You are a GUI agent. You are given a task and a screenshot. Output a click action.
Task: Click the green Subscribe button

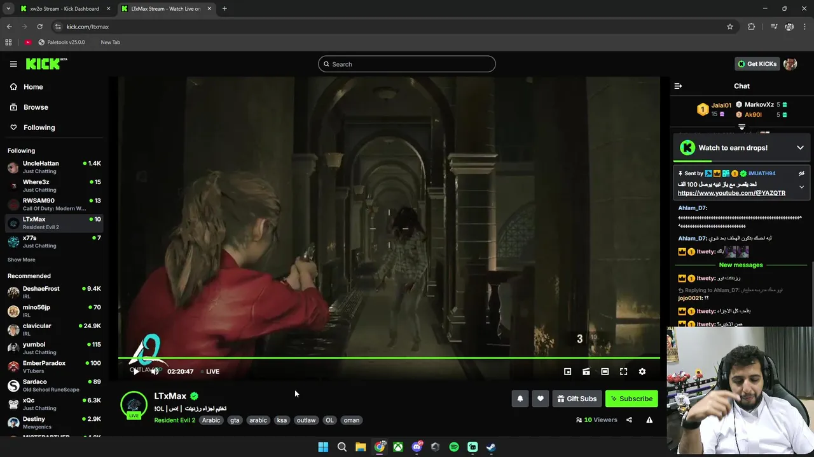tap(631, 399)
